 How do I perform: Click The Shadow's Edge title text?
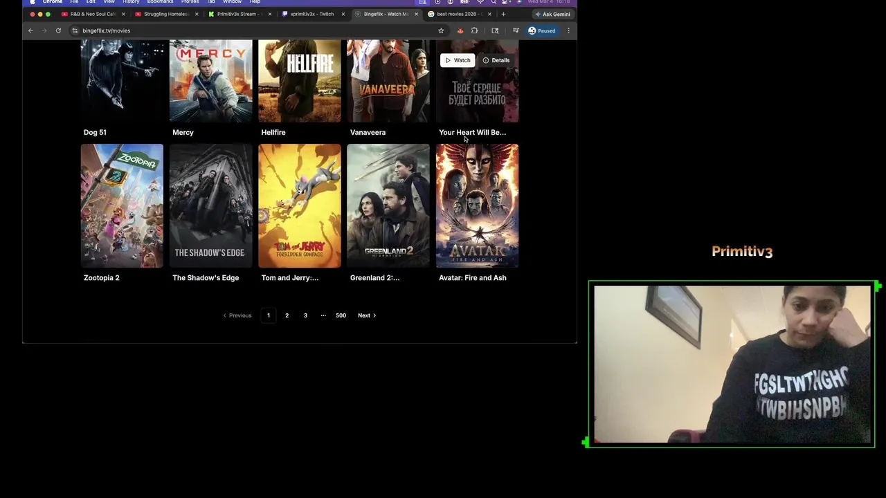point(206,277)
